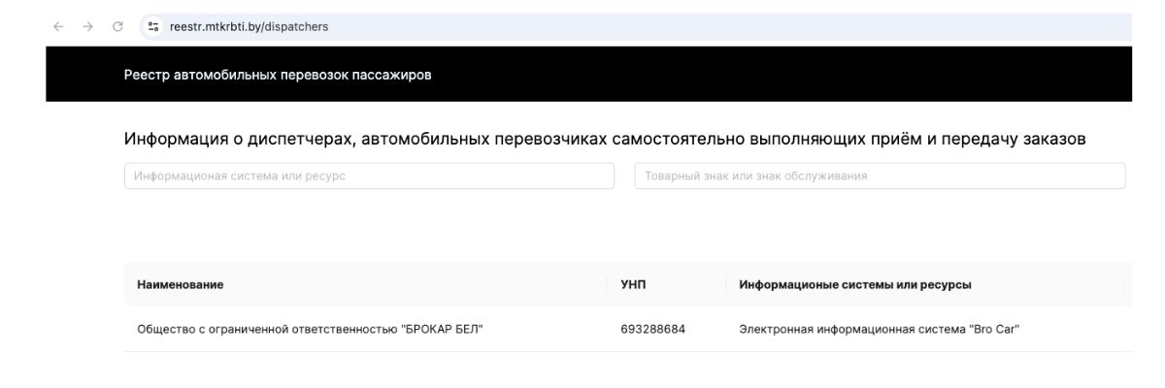
Task: Reload the page with the refresh icon
Action: tap(116, 26)
